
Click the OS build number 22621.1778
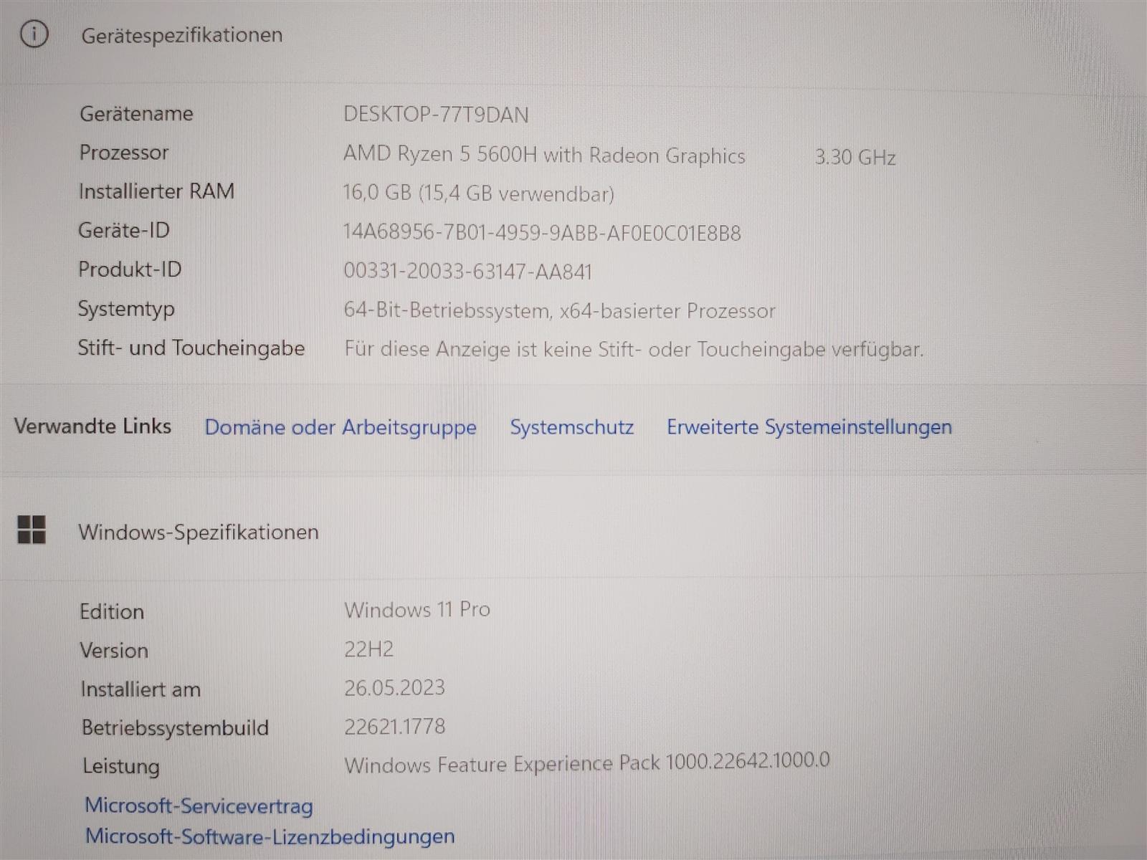394,727
